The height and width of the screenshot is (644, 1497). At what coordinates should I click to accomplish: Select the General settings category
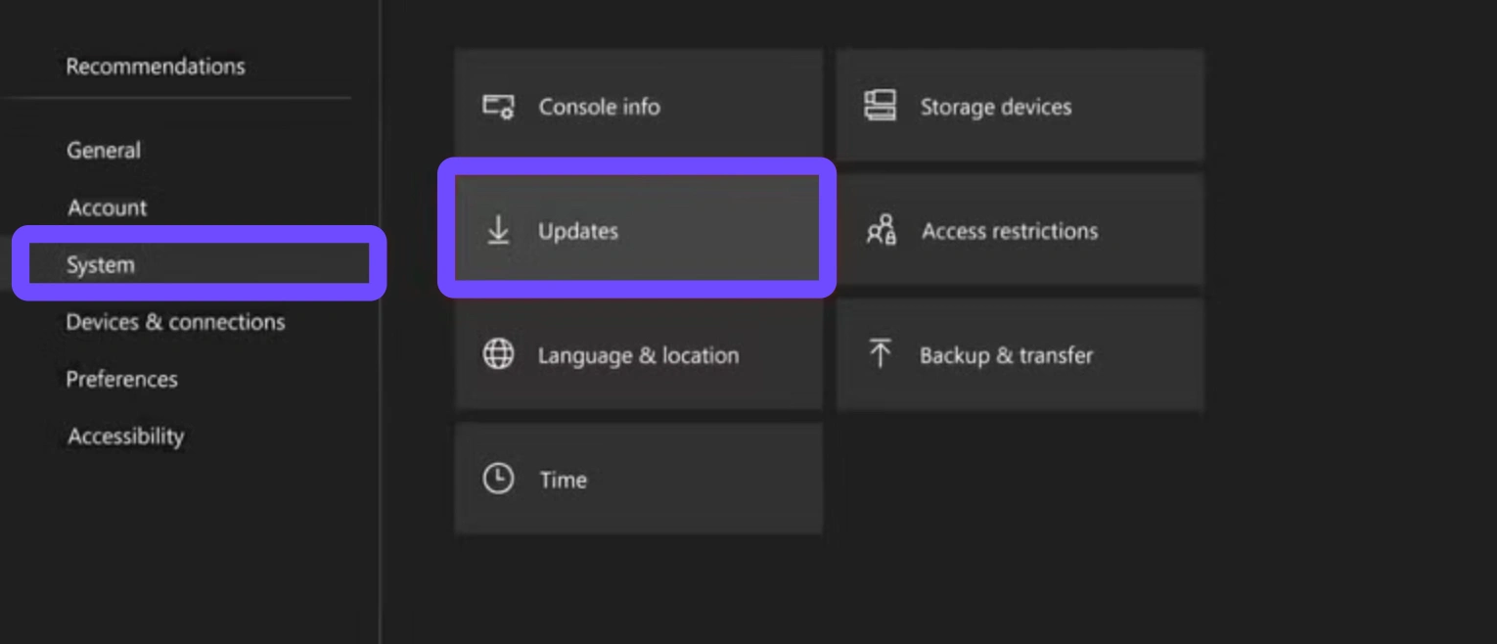point(104,151)
